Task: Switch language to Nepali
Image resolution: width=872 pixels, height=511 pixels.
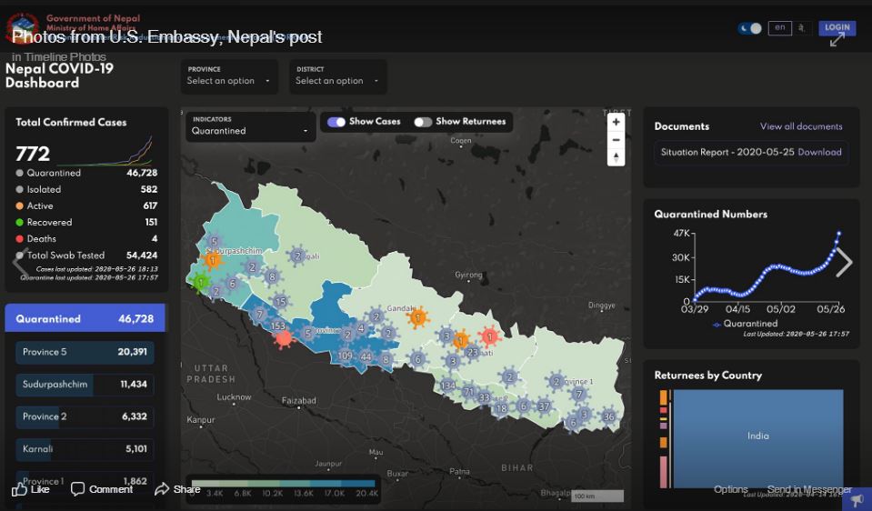Action: (x=801, y=28)
